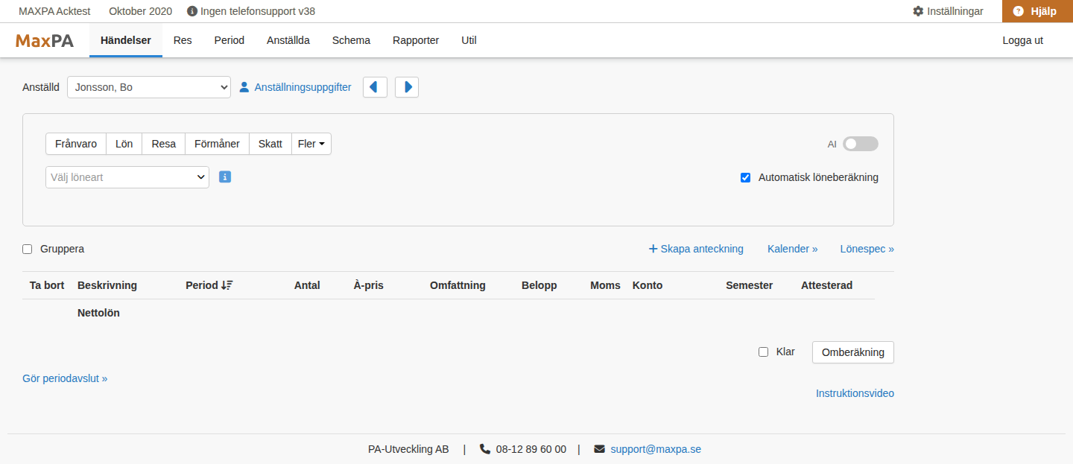Viewport: 1073px width, 464px height.
Task: Choose the Resa category button
Action: [164, 144]
